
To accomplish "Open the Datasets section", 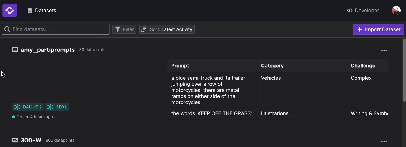I will tap(45, 11).
